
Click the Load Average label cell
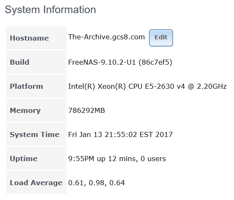36,182
